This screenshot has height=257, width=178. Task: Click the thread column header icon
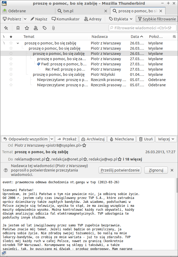click(x=4, y=37)
